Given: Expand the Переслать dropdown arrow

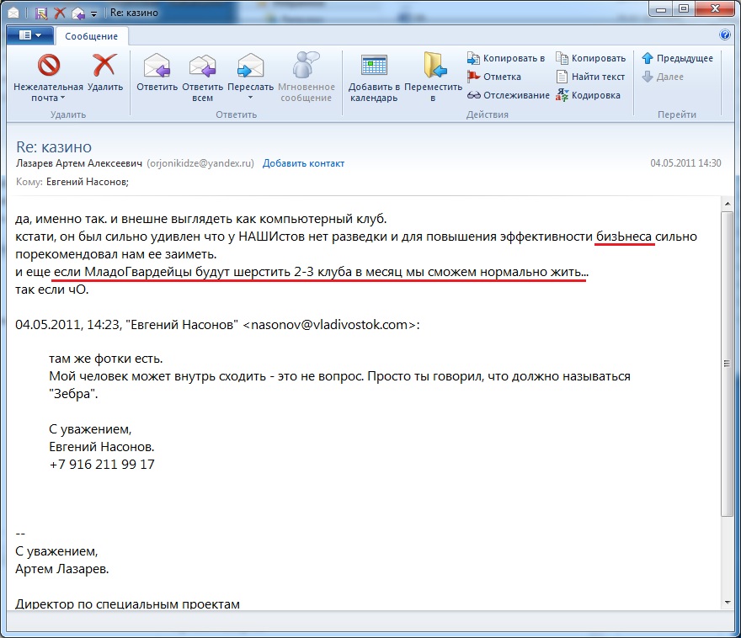Looking at the screenshot, I should click(x=250, y=98).
